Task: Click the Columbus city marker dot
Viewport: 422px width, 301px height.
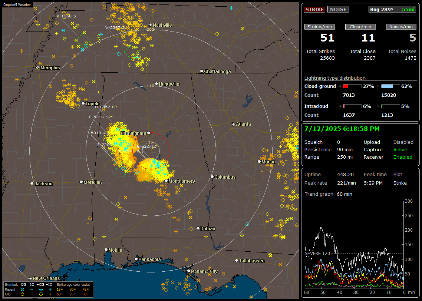Action: point(212,177)
